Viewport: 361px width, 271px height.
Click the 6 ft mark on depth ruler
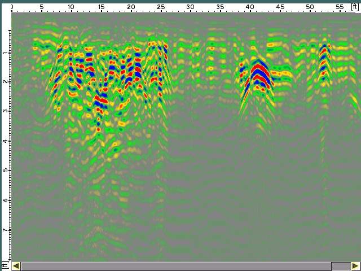tap(5, 200)
